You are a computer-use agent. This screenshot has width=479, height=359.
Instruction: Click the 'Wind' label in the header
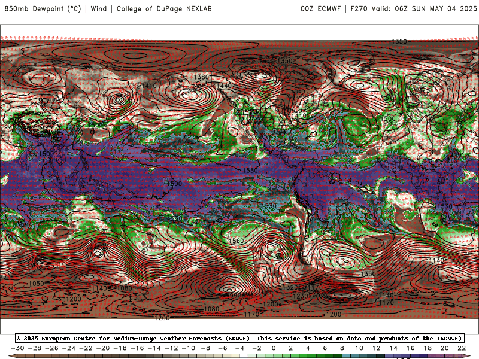(x=99, y=8)
